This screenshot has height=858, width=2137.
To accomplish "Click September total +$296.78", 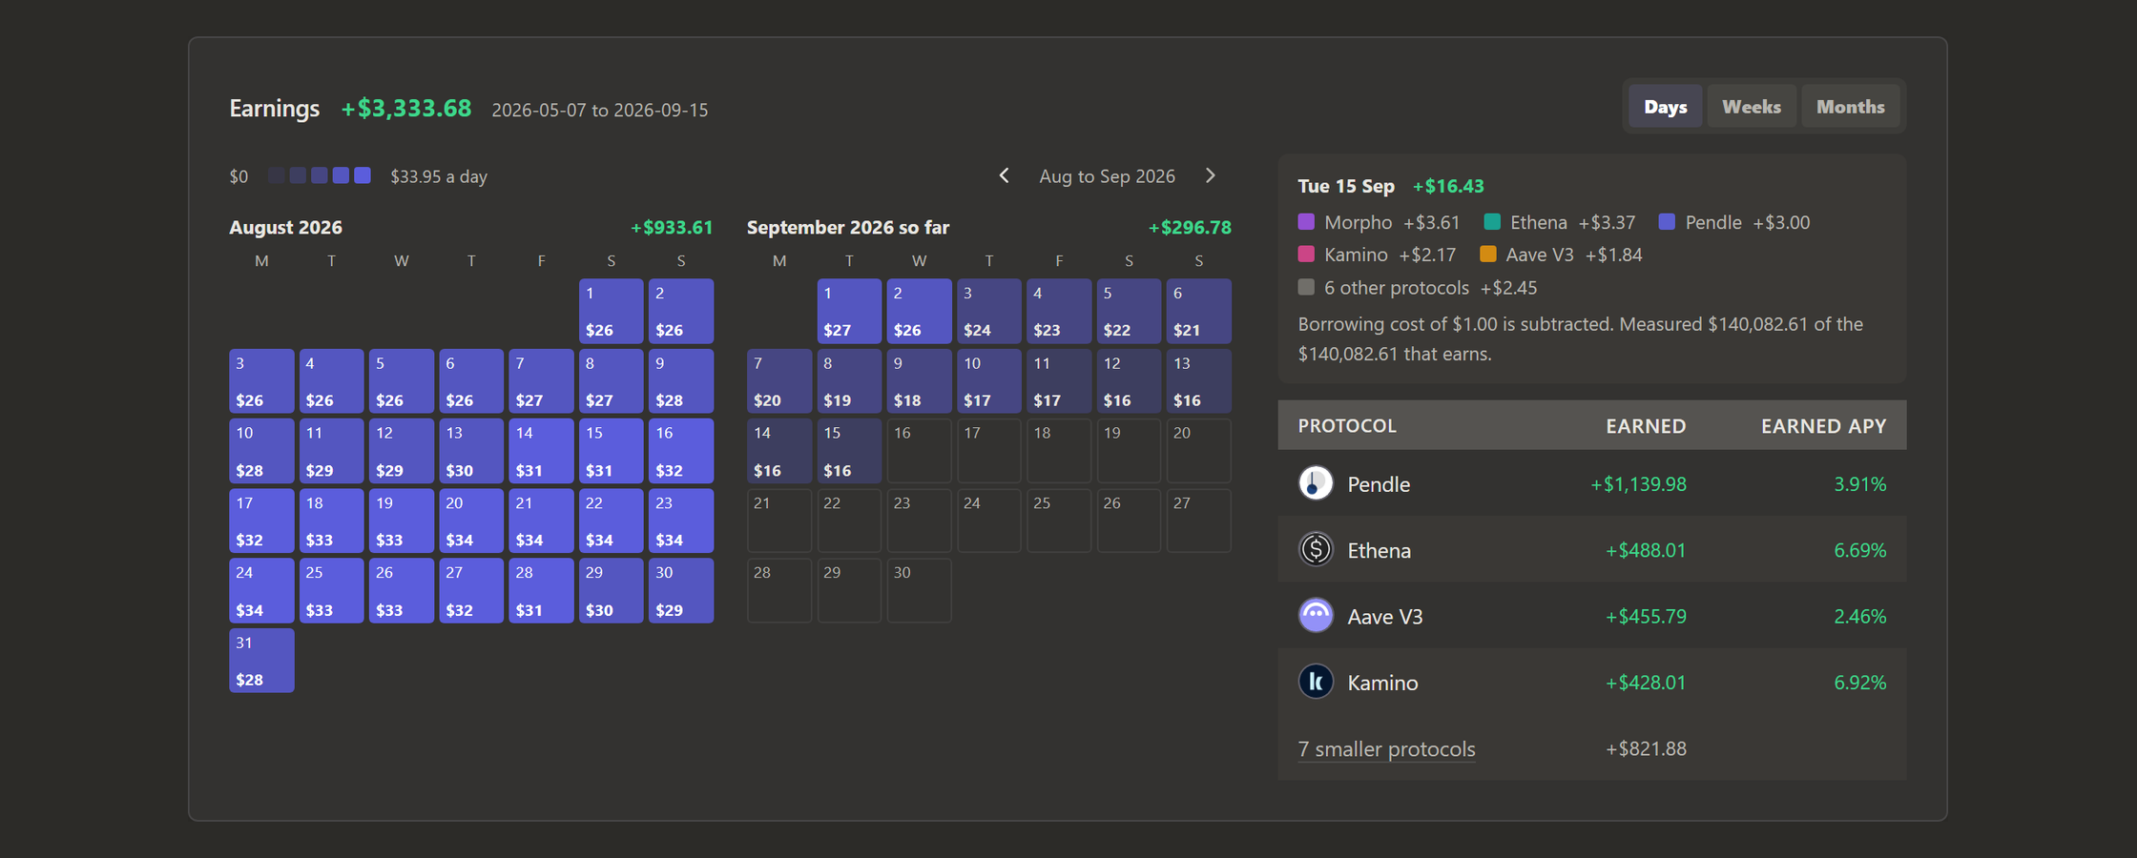I will point(1190,227).
